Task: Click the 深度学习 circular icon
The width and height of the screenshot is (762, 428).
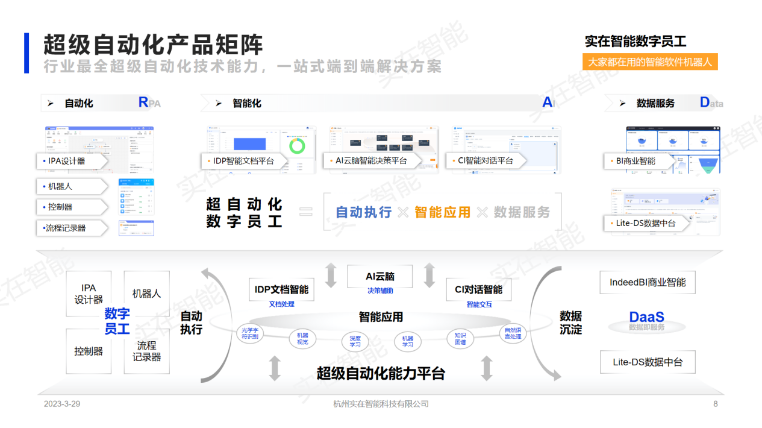Action: click(354, 342)
